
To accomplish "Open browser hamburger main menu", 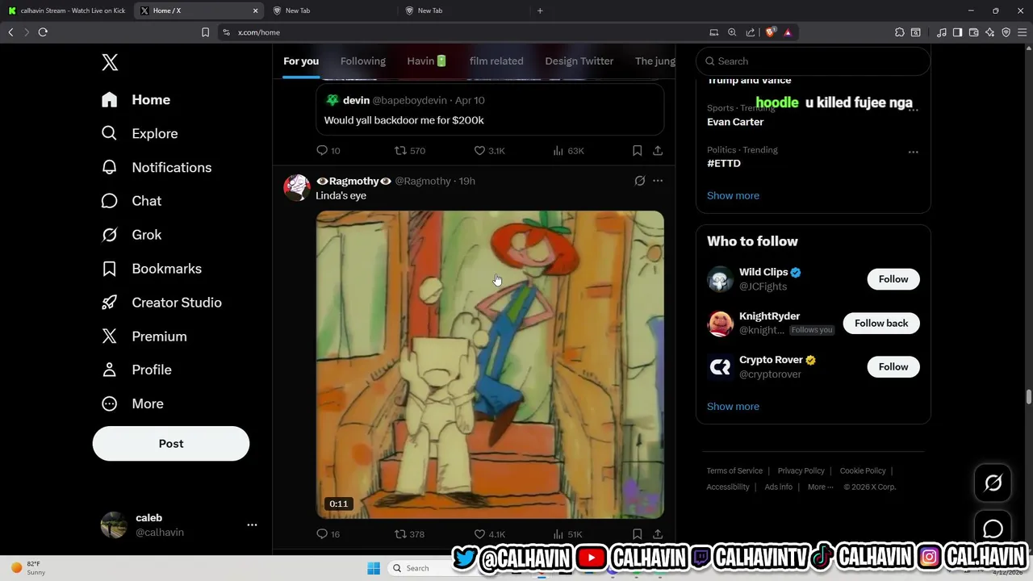I will 1022,32.
